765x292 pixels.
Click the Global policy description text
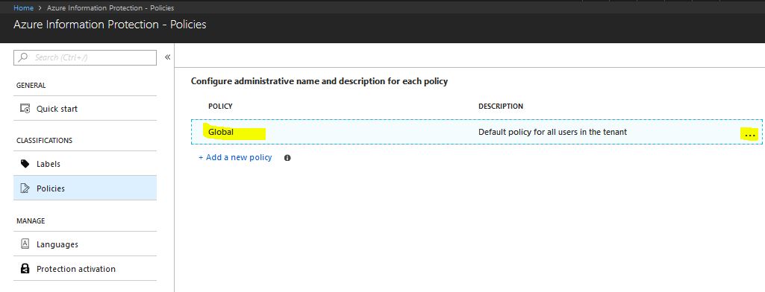(552, 132)
